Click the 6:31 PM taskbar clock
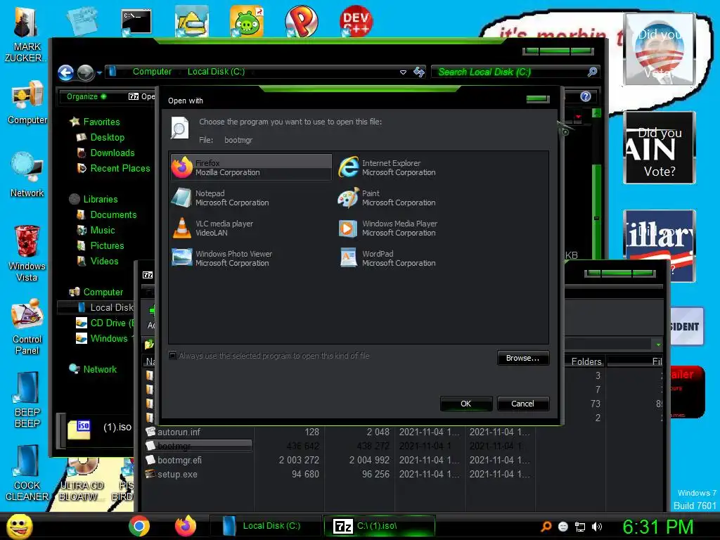 pyautogui.click(x=657, y=527)
